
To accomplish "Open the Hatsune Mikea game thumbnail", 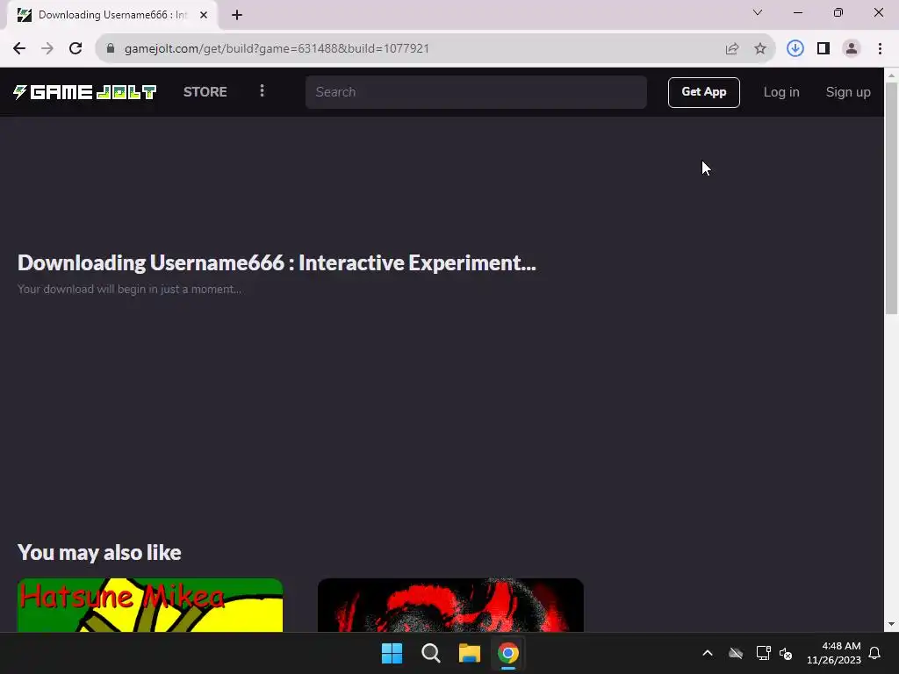I will 150,605.
